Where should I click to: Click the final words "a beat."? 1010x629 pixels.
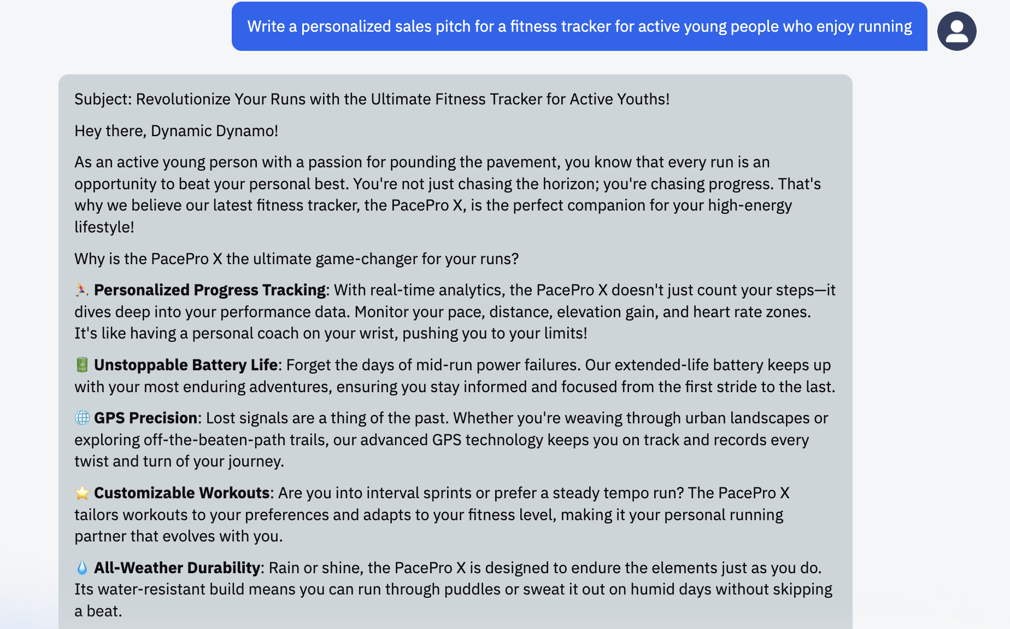tap(98, 611)
